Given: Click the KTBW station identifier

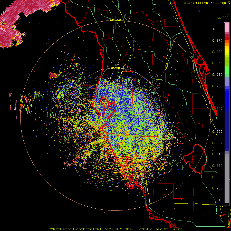Looking at the screenshot, I should [143, 229].
